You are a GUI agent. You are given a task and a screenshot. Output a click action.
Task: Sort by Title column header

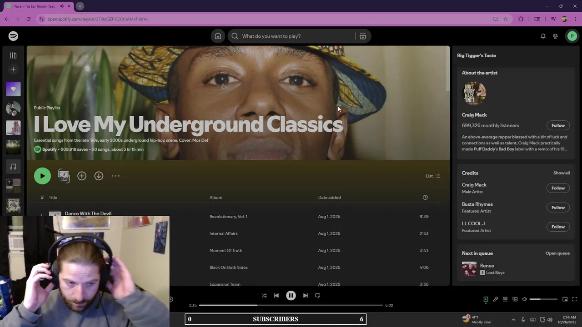tap(53, 198)
